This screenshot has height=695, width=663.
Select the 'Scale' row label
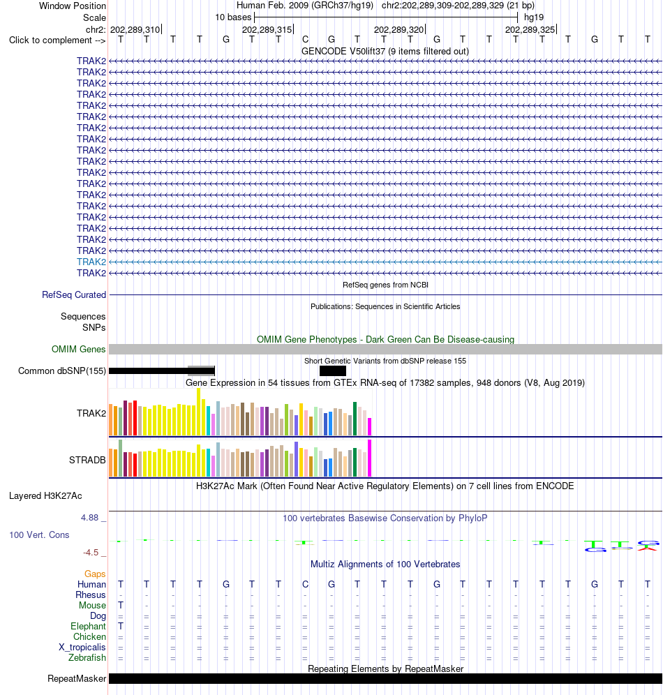coord(94,17)
